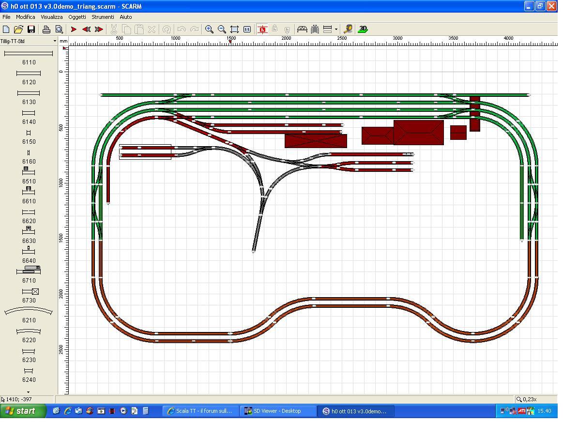Select track piece 6140
The width and height of the screenshot is (563, 422).
coord(29,117)
